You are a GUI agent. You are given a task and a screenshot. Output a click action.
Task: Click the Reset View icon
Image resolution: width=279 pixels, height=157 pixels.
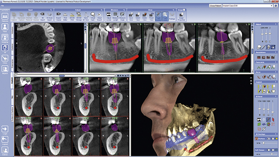151,17
